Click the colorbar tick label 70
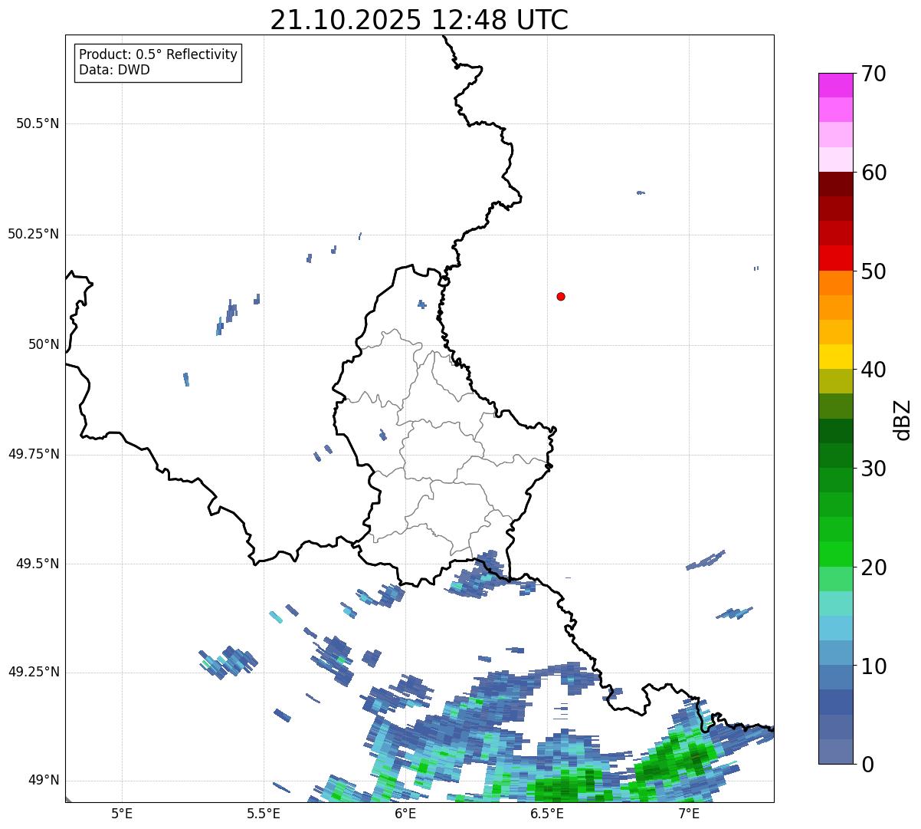This screenshot has height=829, width=921. coord(873,74)
